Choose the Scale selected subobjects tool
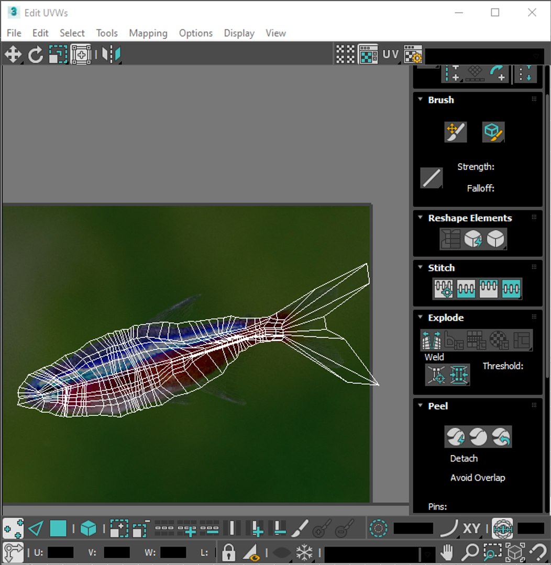The width and height of the screenshot is (551, 565). [x=58, y=55]
